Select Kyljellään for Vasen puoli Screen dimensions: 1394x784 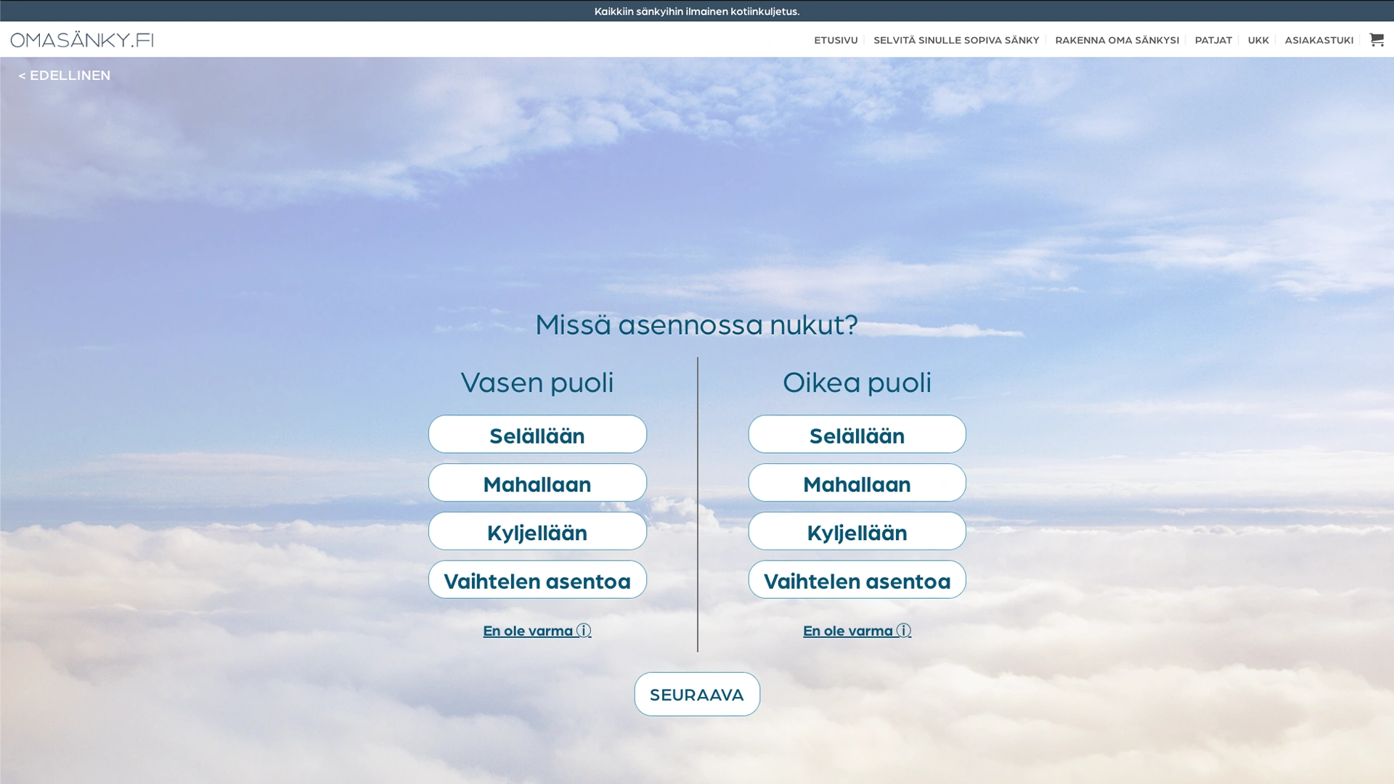[537, 531]
